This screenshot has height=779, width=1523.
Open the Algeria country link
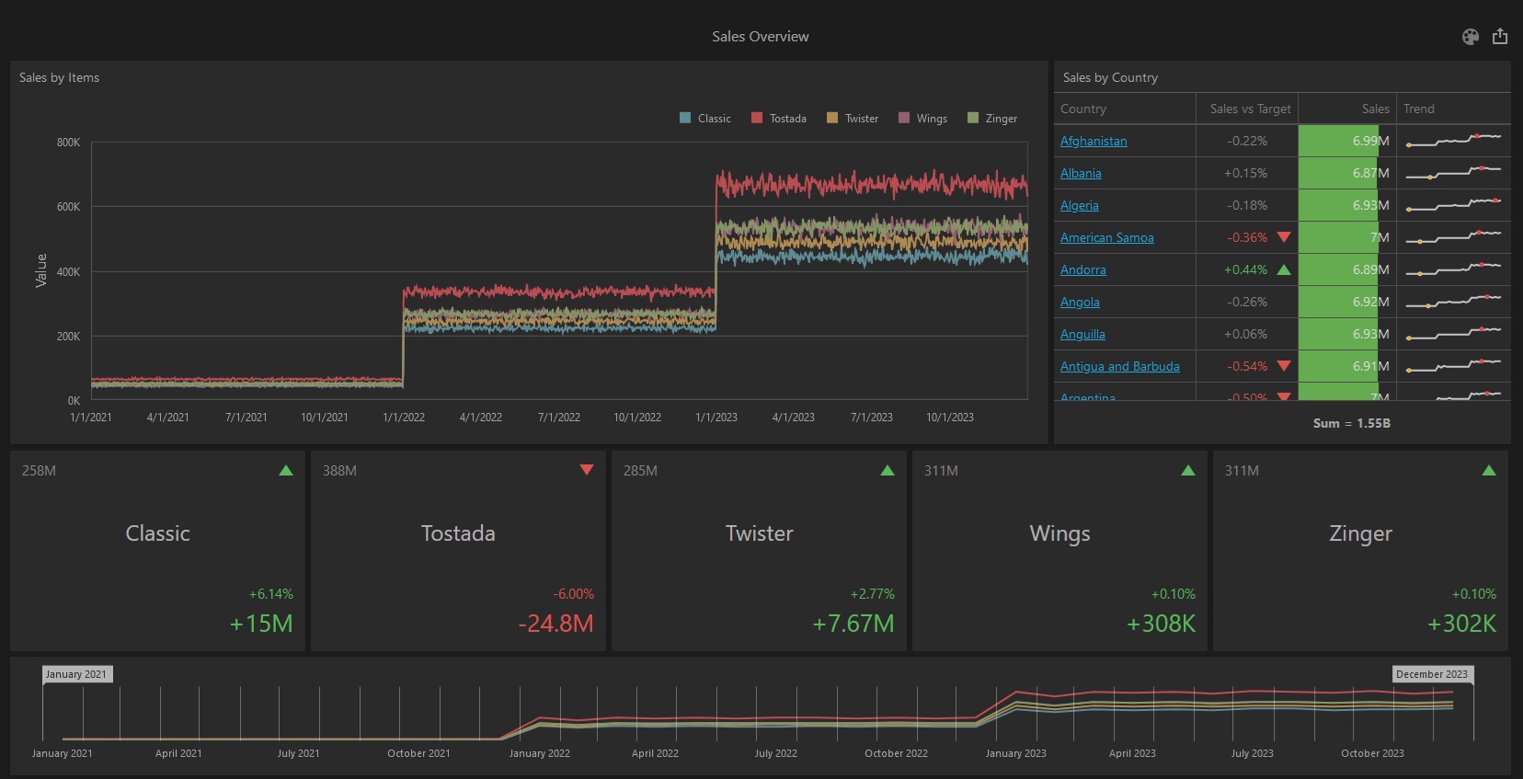1079,205
